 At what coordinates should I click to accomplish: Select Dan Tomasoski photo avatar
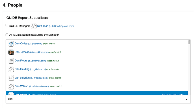(x=11, y=52)
